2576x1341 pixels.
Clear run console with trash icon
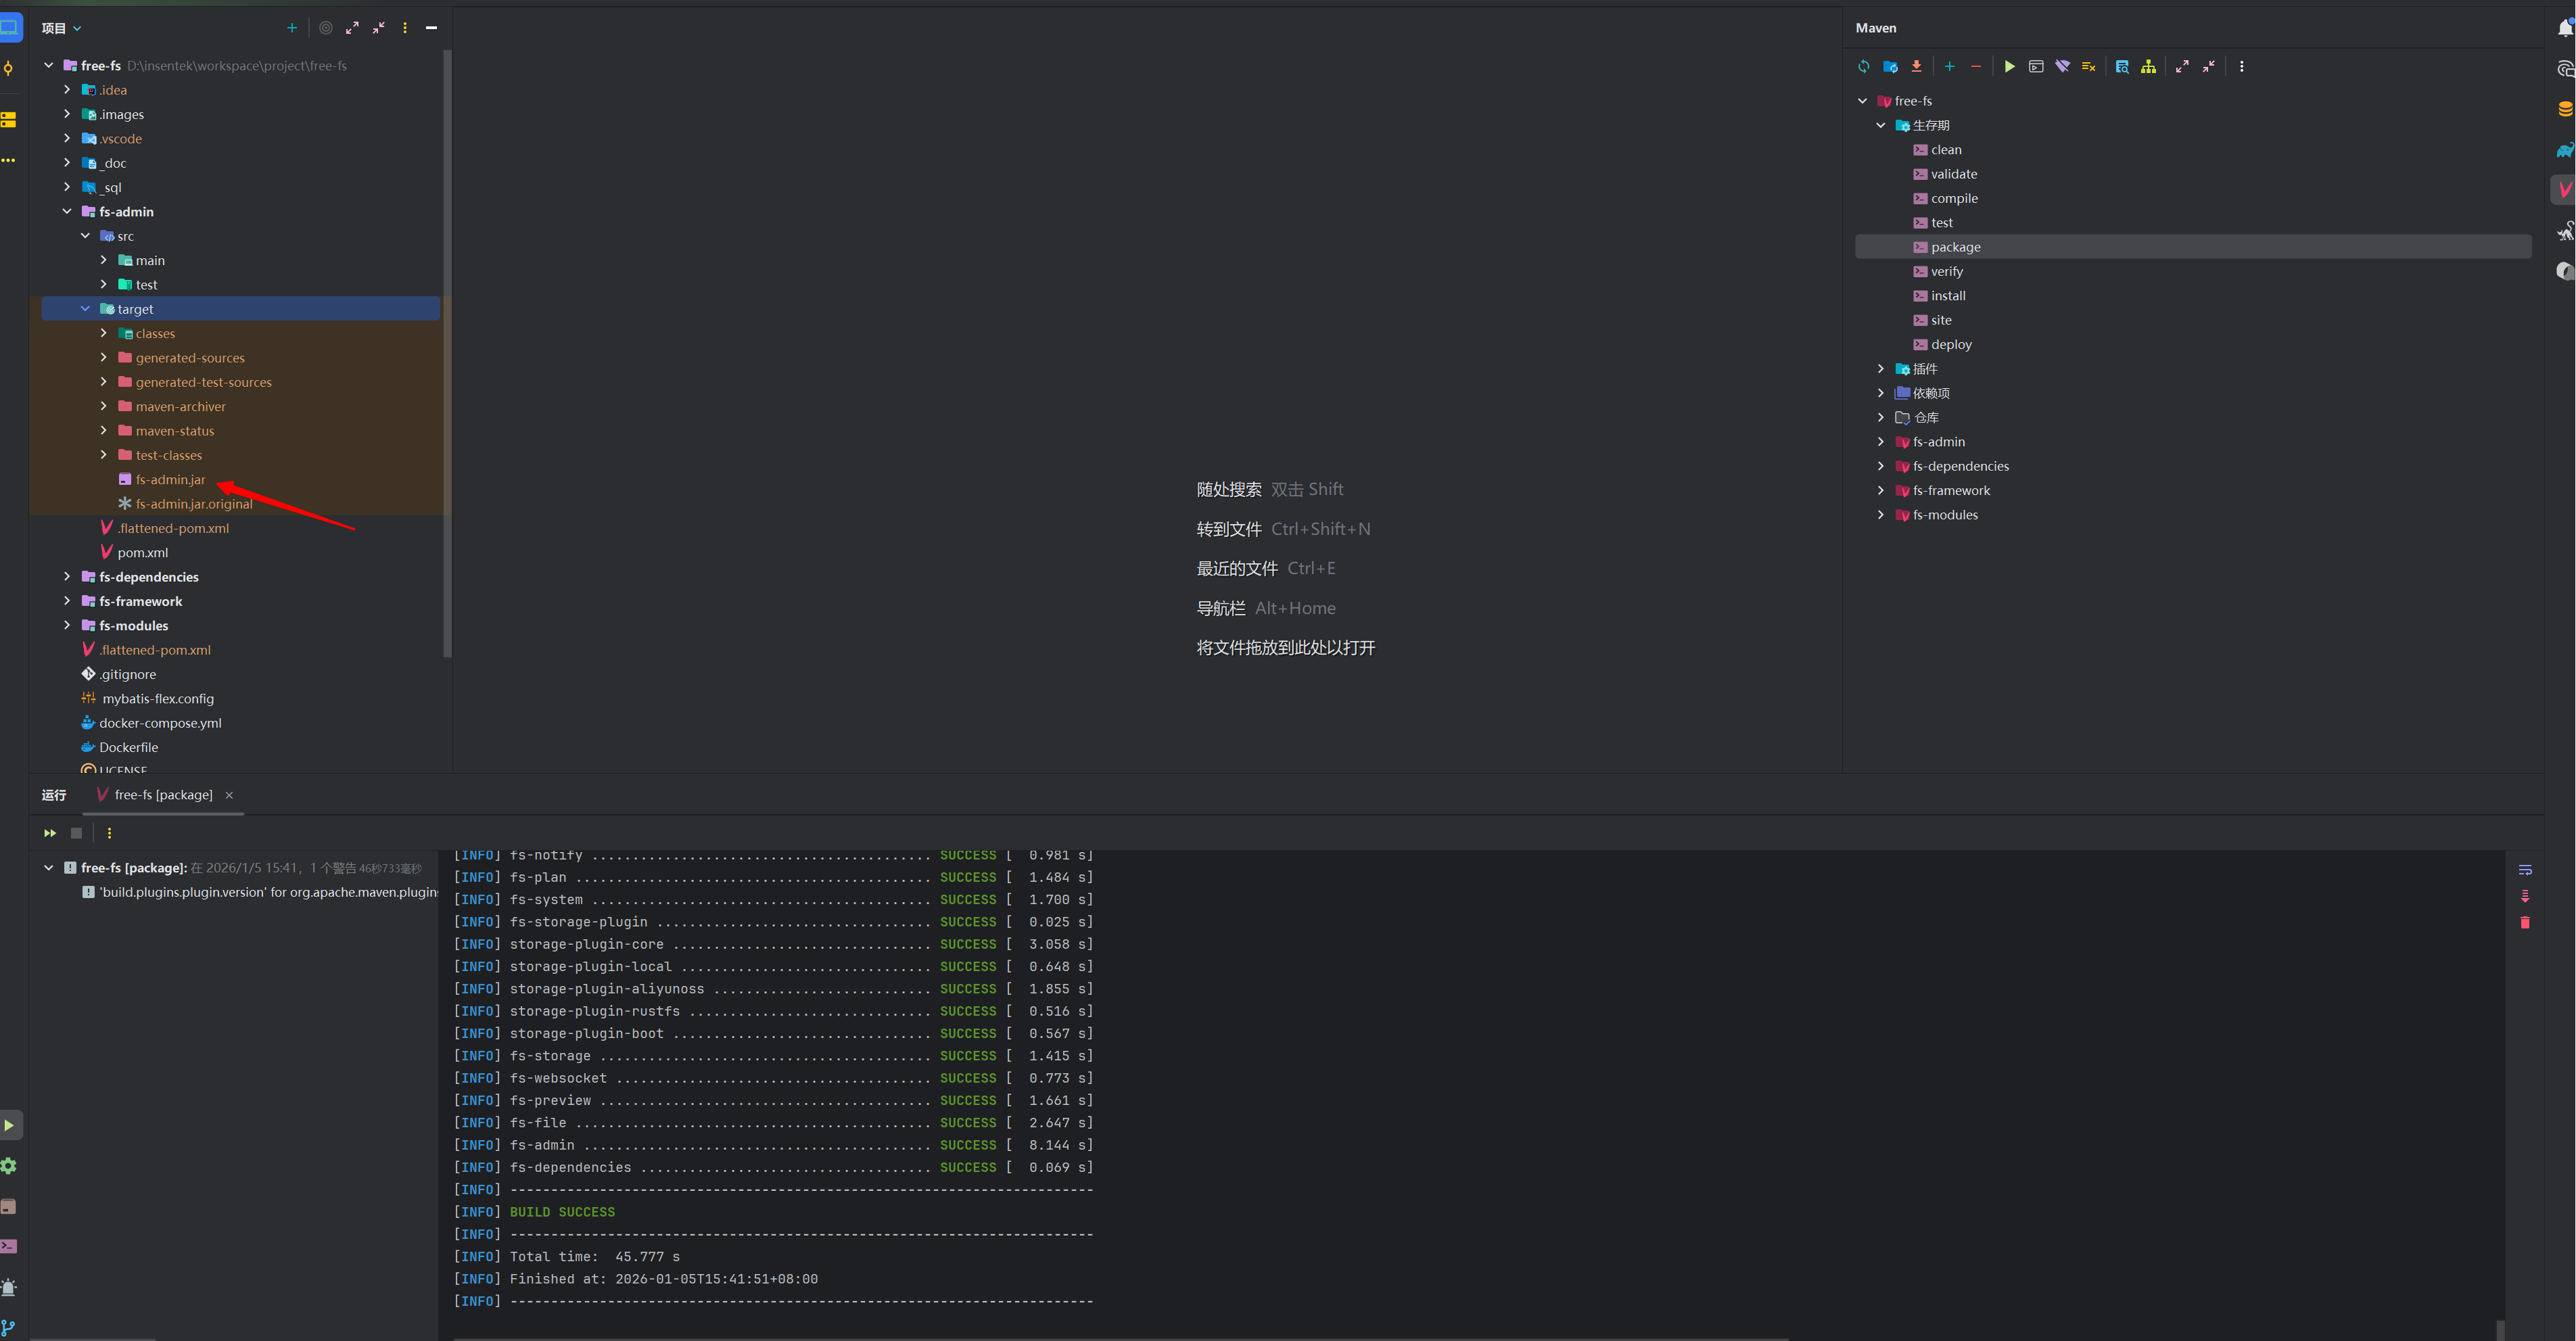point(2525,923)
